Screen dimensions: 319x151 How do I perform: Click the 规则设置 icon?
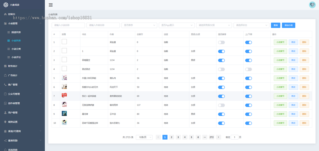[x=5, y=122]
